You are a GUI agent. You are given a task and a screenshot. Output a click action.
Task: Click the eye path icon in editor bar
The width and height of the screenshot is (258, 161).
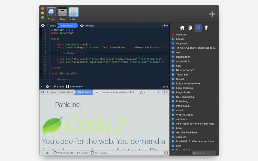[x=43, y=25]
